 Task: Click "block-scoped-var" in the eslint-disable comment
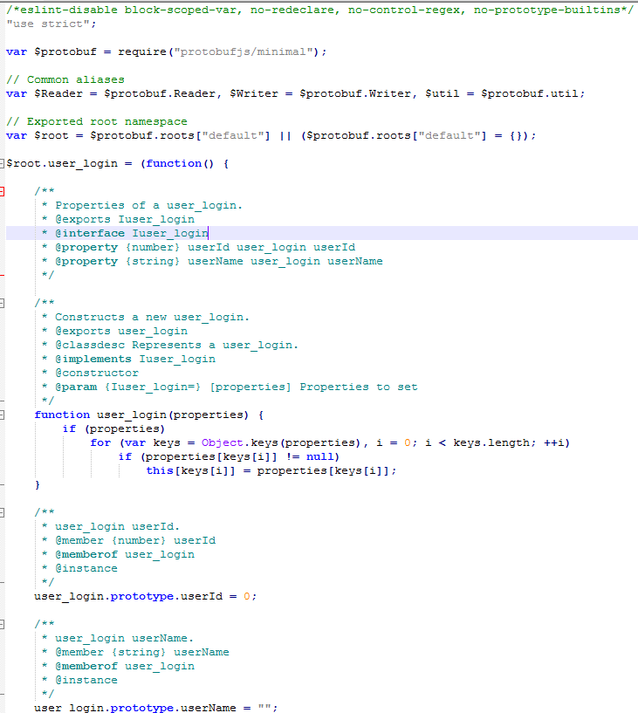181,10
